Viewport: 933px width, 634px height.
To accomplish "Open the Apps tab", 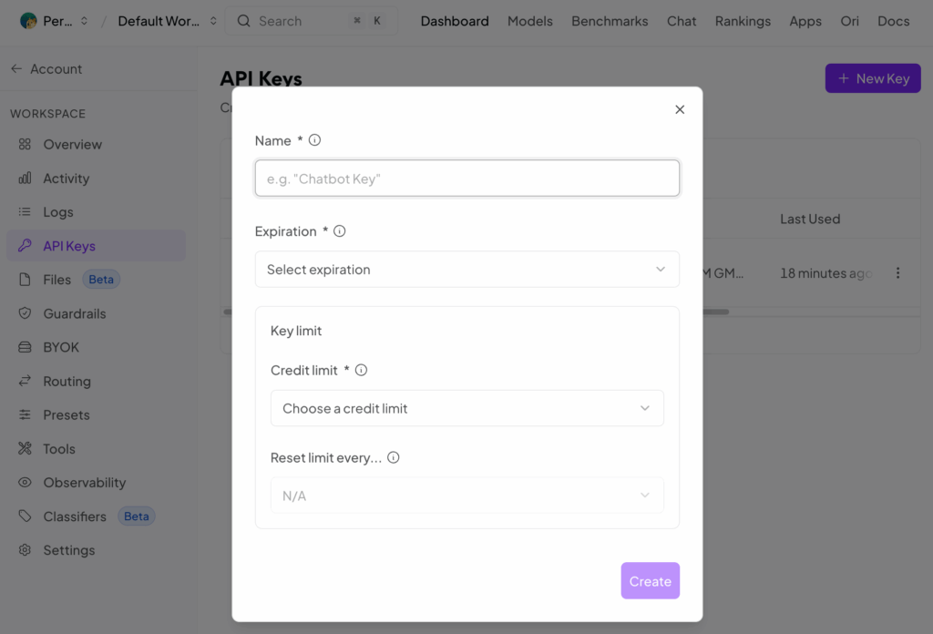I will click(805, 21).
